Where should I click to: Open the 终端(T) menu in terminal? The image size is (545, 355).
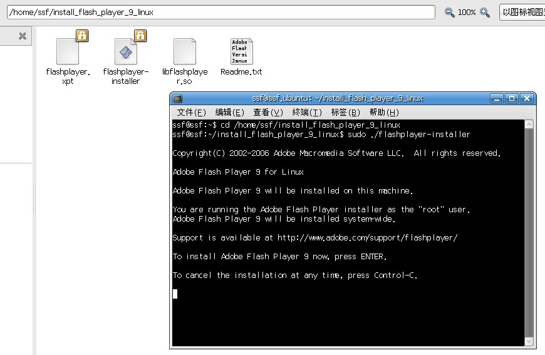307,112
